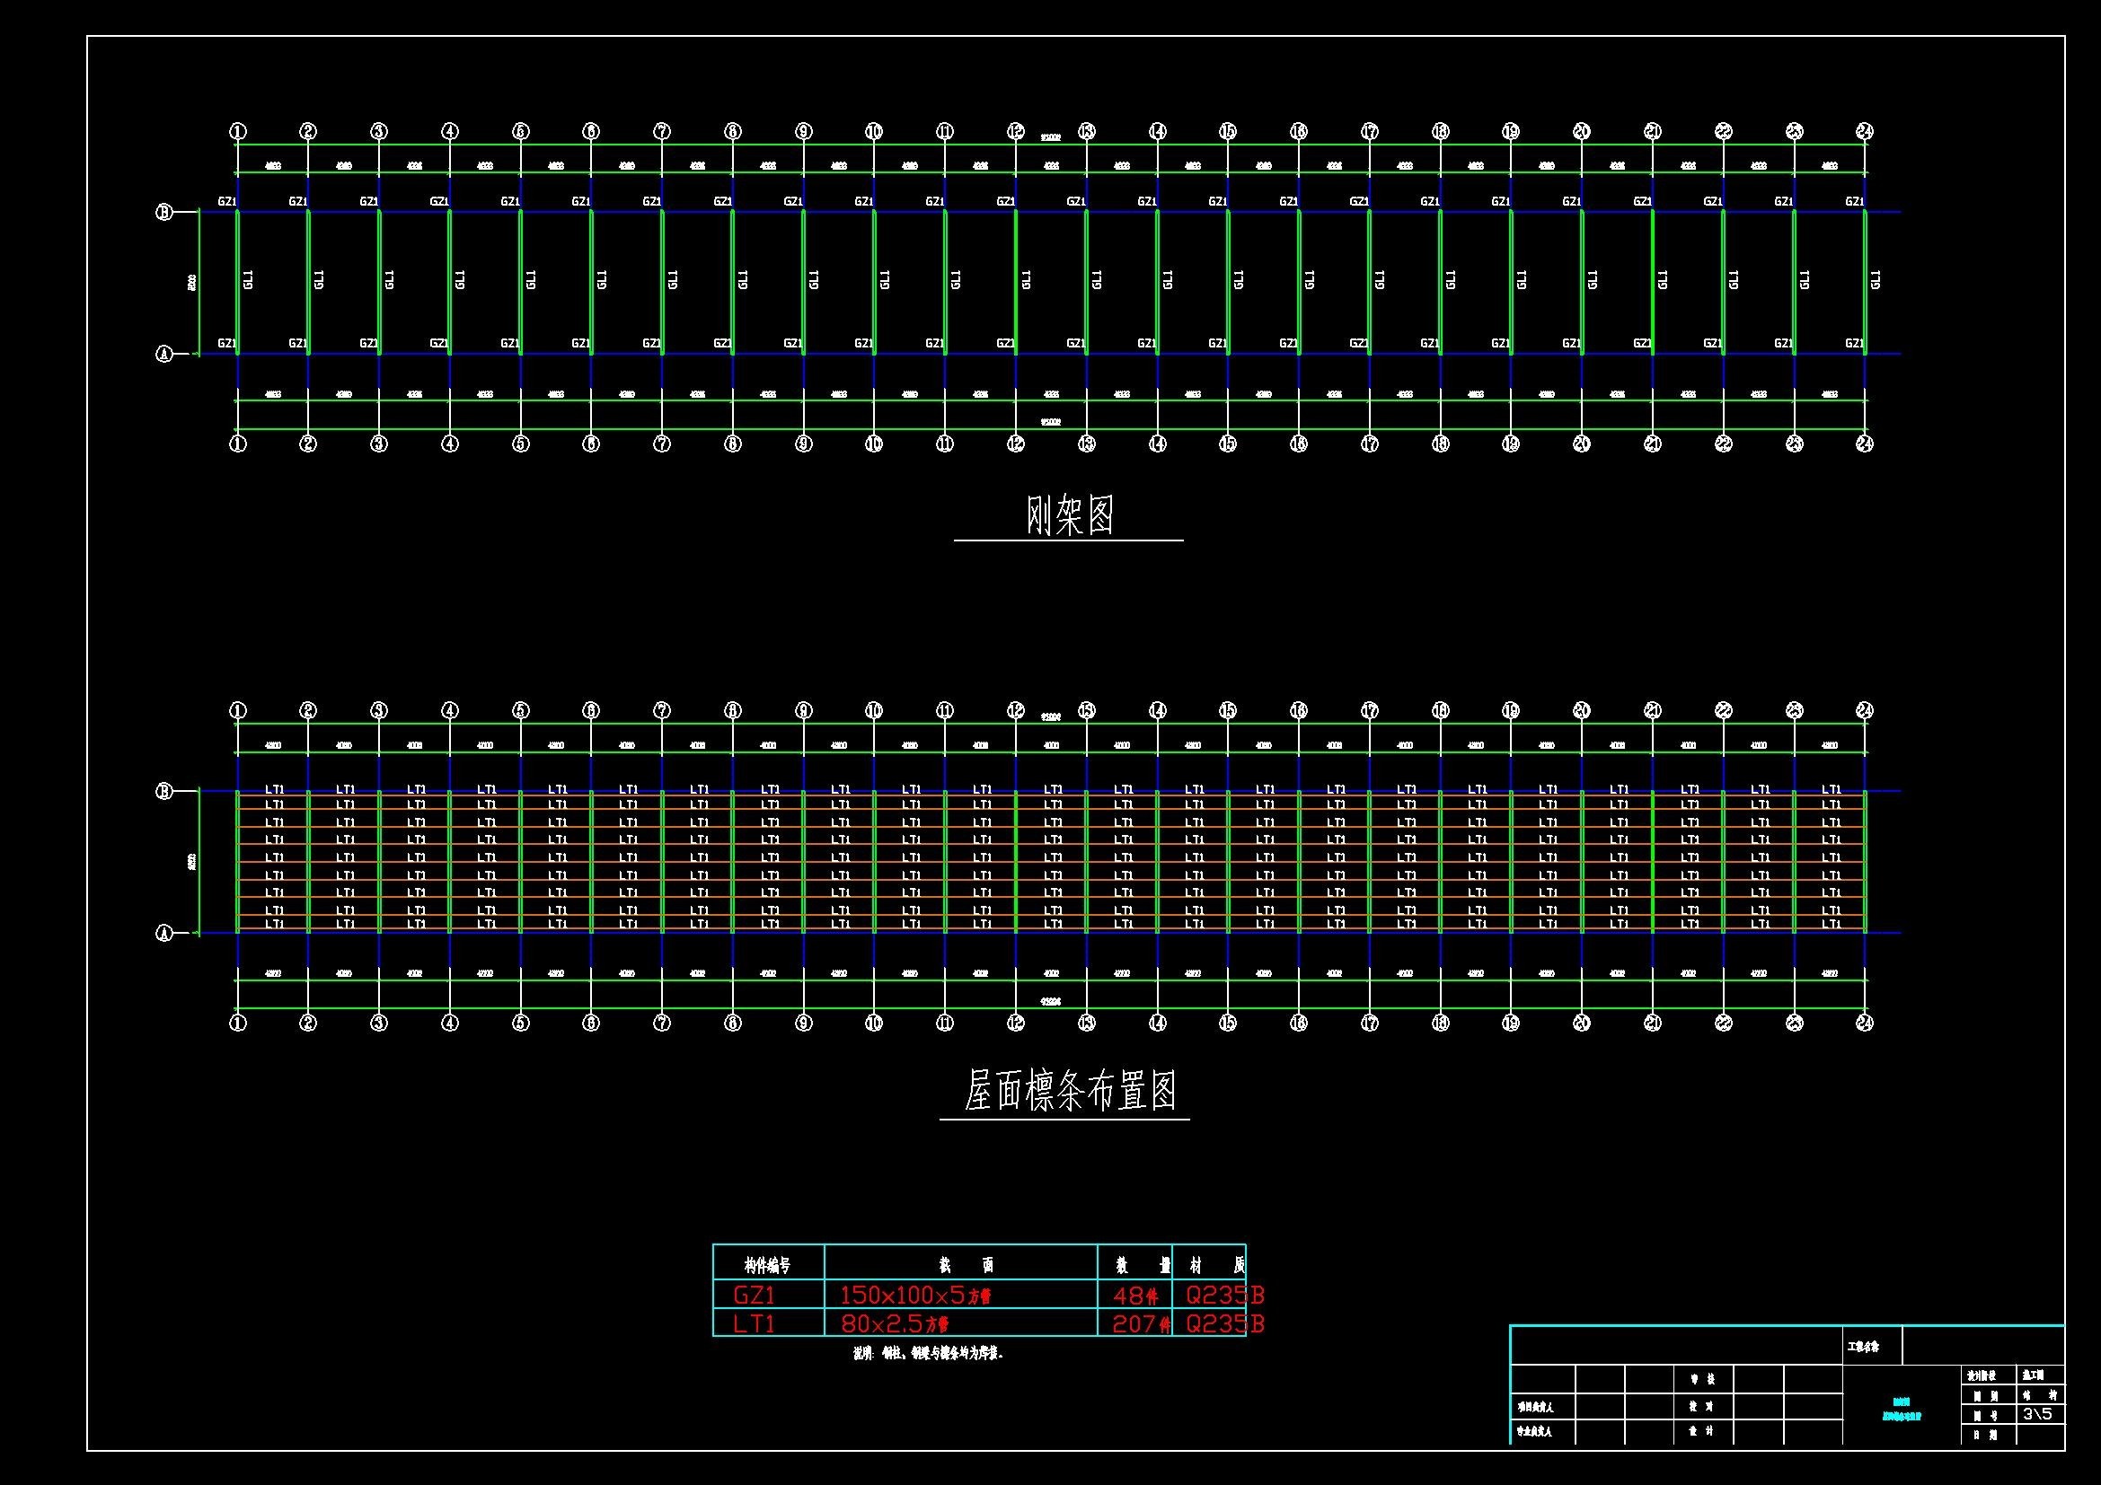Select the 专业负责人 label
Image resolution: width=2101 pixels, height=1485 pixels.
tap(1535, 1432)
